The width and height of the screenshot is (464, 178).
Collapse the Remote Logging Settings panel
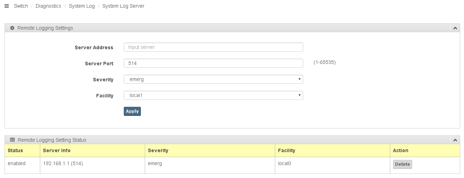(x=455, y=28)
